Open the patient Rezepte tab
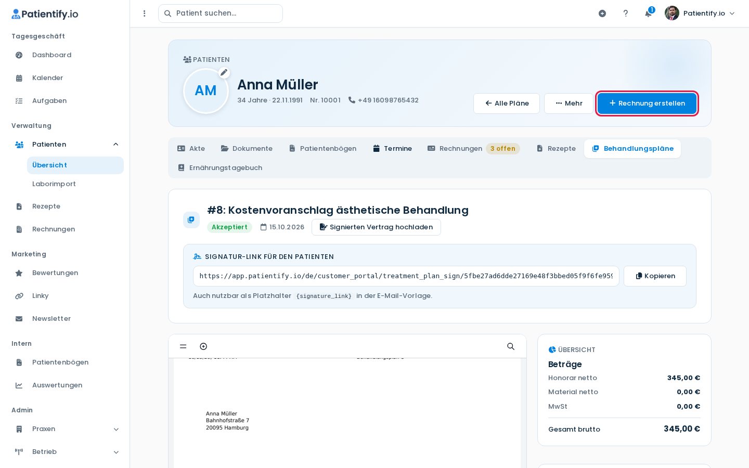 point(556,149)
